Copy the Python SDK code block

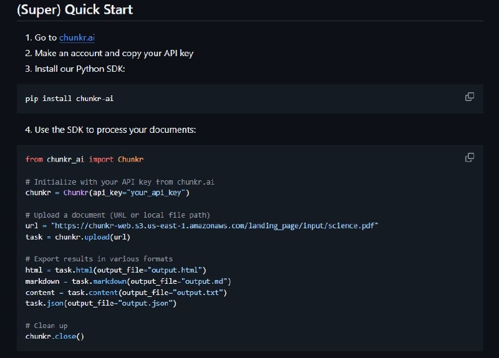pyautogui.click(x=470, y=157)
